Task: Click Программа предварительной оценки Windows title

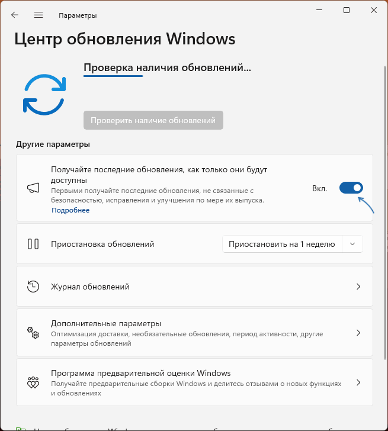Action: pyautogui.click(x=141, y=373)
